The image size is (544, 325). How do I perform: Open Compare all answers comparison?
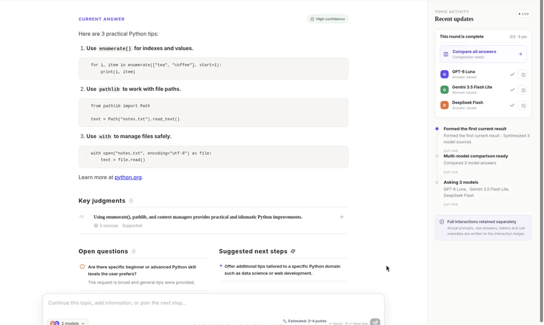pyautogui.click(x=483, y=54)
